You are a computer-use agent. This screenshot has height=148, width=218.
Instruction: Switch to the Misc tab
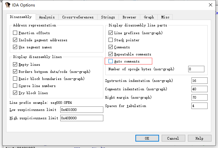[x=165, y=17]
